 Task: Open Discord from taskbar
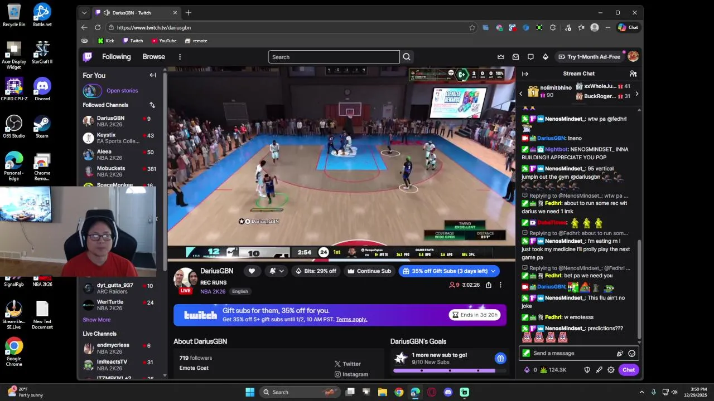pyautogui.click(x=448, y=392)
